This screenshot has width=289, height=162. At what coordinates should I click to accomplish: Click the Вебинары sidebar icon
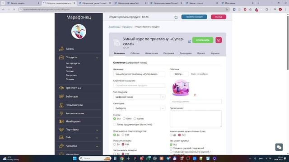(x=61, y=96)
